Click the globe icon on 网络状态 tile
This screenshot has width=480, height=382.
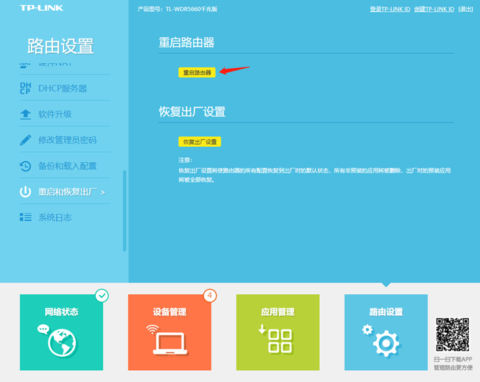click(x=62, y=341)
